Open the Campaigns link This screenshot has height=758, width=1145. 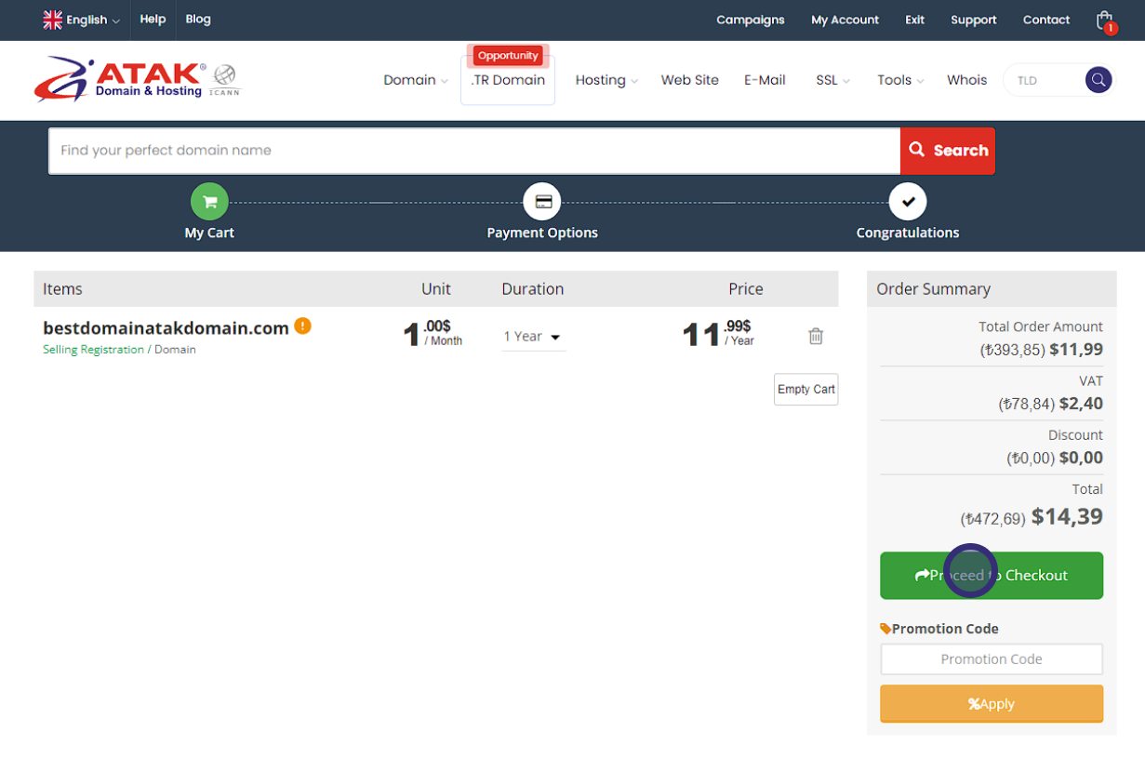point(751,20)
